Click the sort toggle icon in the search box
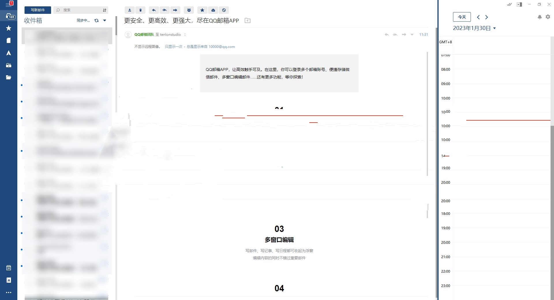Screen dimensions: 554x300 [x=104, y=10]
